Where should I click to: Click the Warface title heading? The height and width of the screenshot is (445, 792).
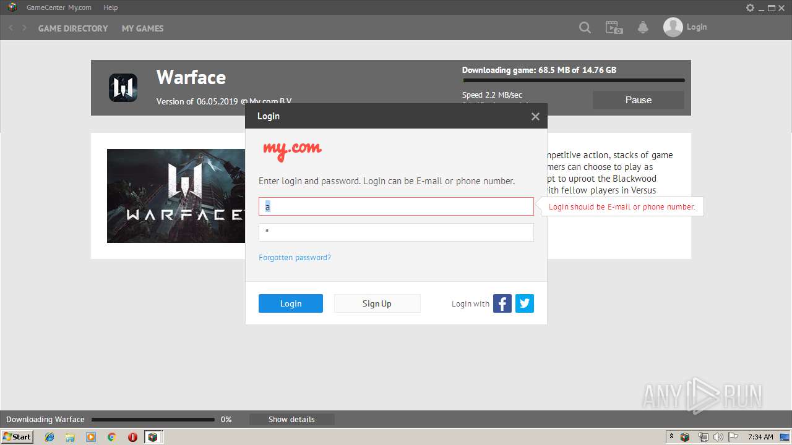[x=191, y=77]
